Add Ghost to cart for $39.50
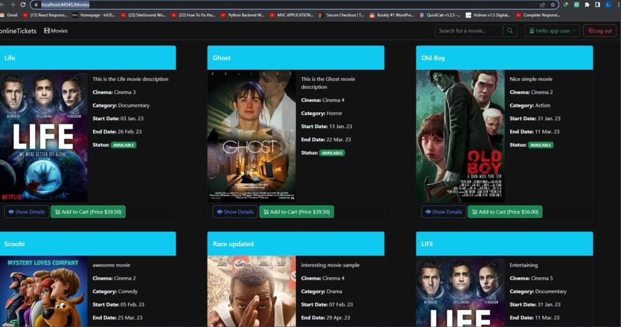 point(297,212)
